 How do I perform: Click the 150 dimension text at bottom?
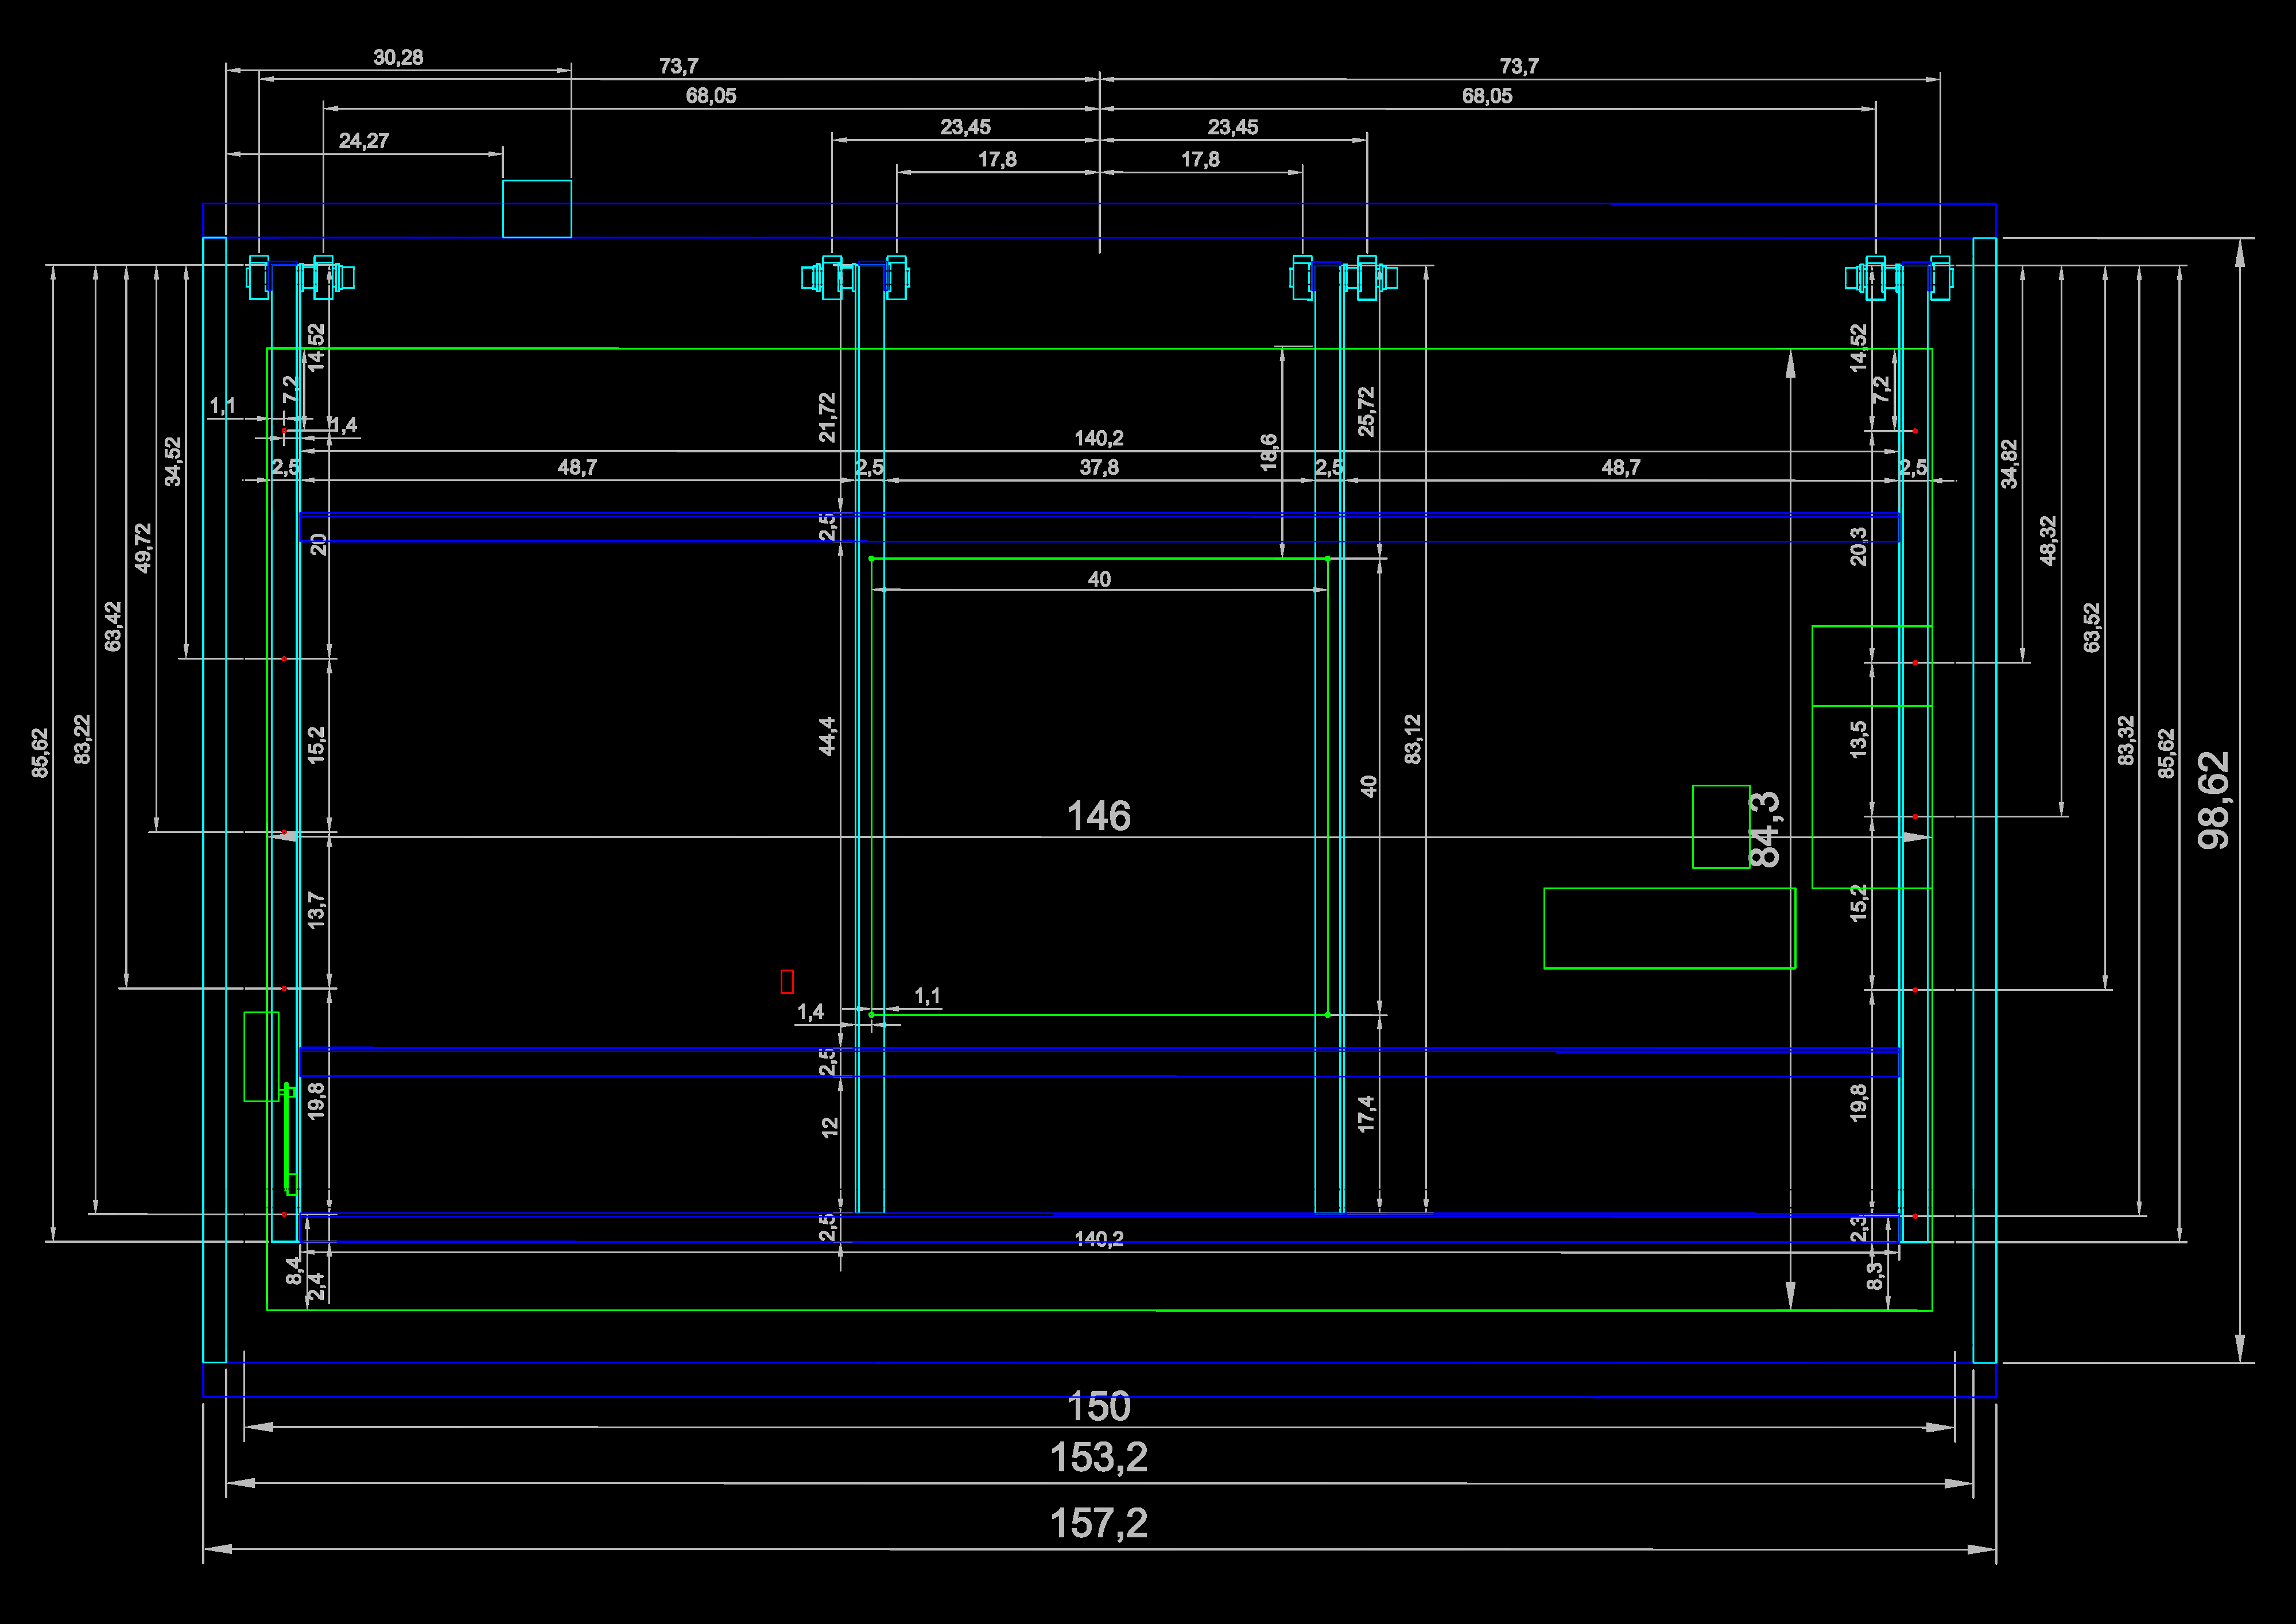click(x=1098, y=1407)
